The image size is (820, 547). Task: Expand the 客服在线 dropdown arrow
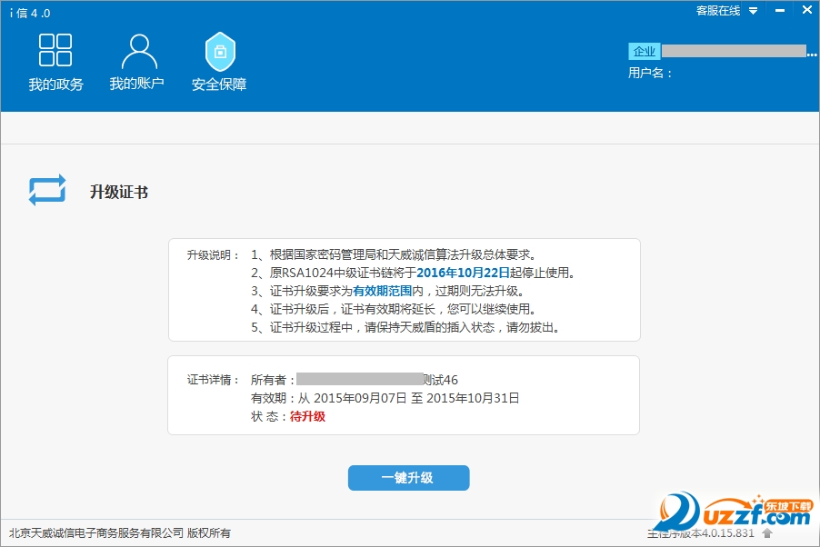753,11
